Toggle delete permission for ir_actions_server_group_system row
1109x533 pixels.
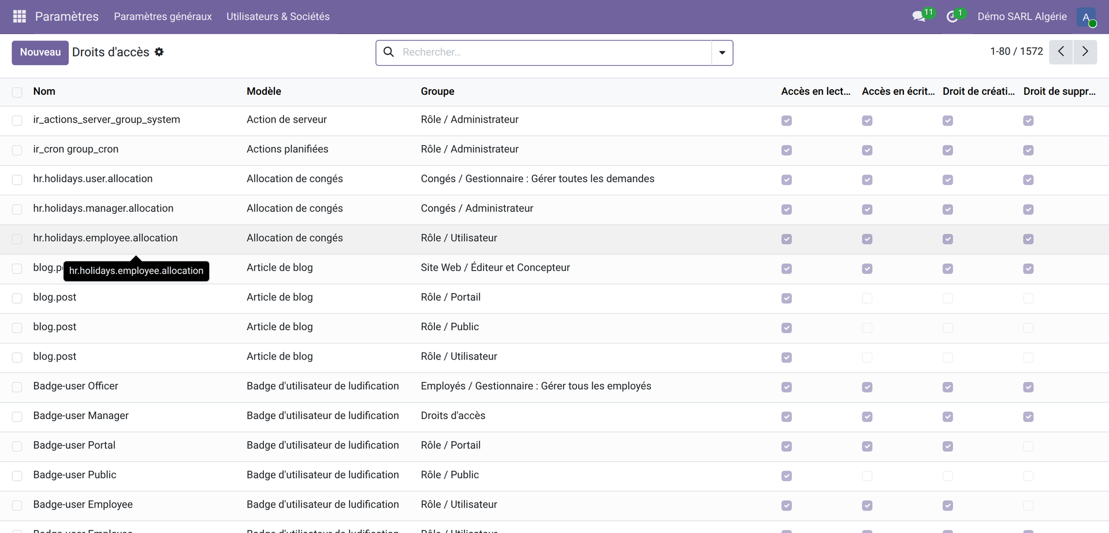[x=1028, y=121]
